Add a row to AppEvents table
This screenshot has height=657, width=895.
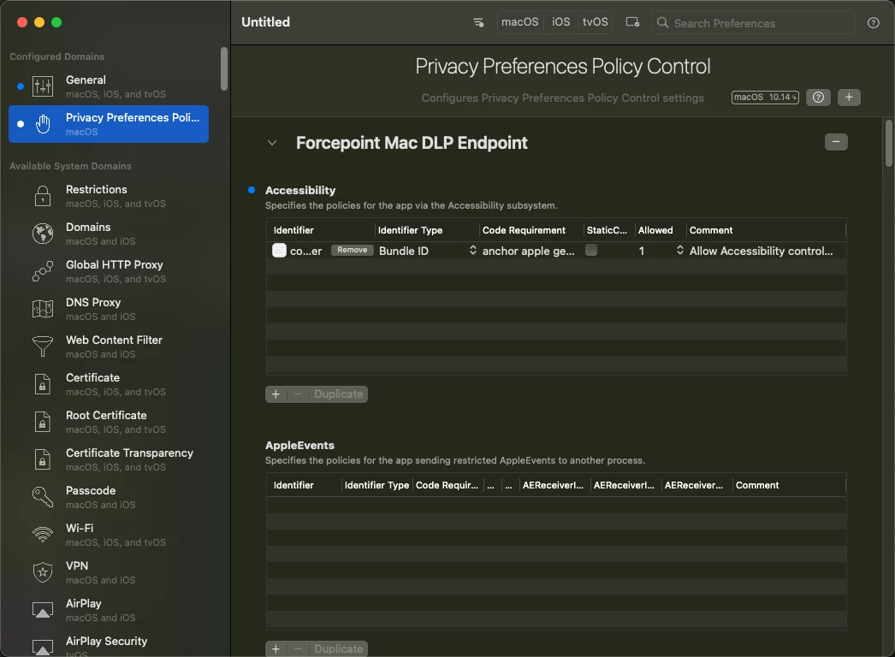pos(276,649)
